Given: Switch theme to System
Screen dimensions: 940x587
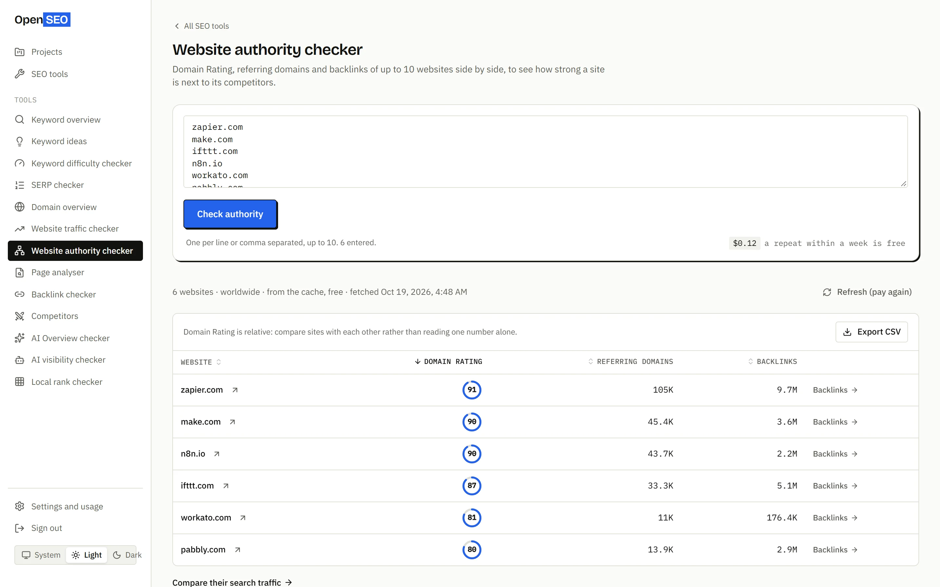Looking at the screenshot, I should 41,555.
